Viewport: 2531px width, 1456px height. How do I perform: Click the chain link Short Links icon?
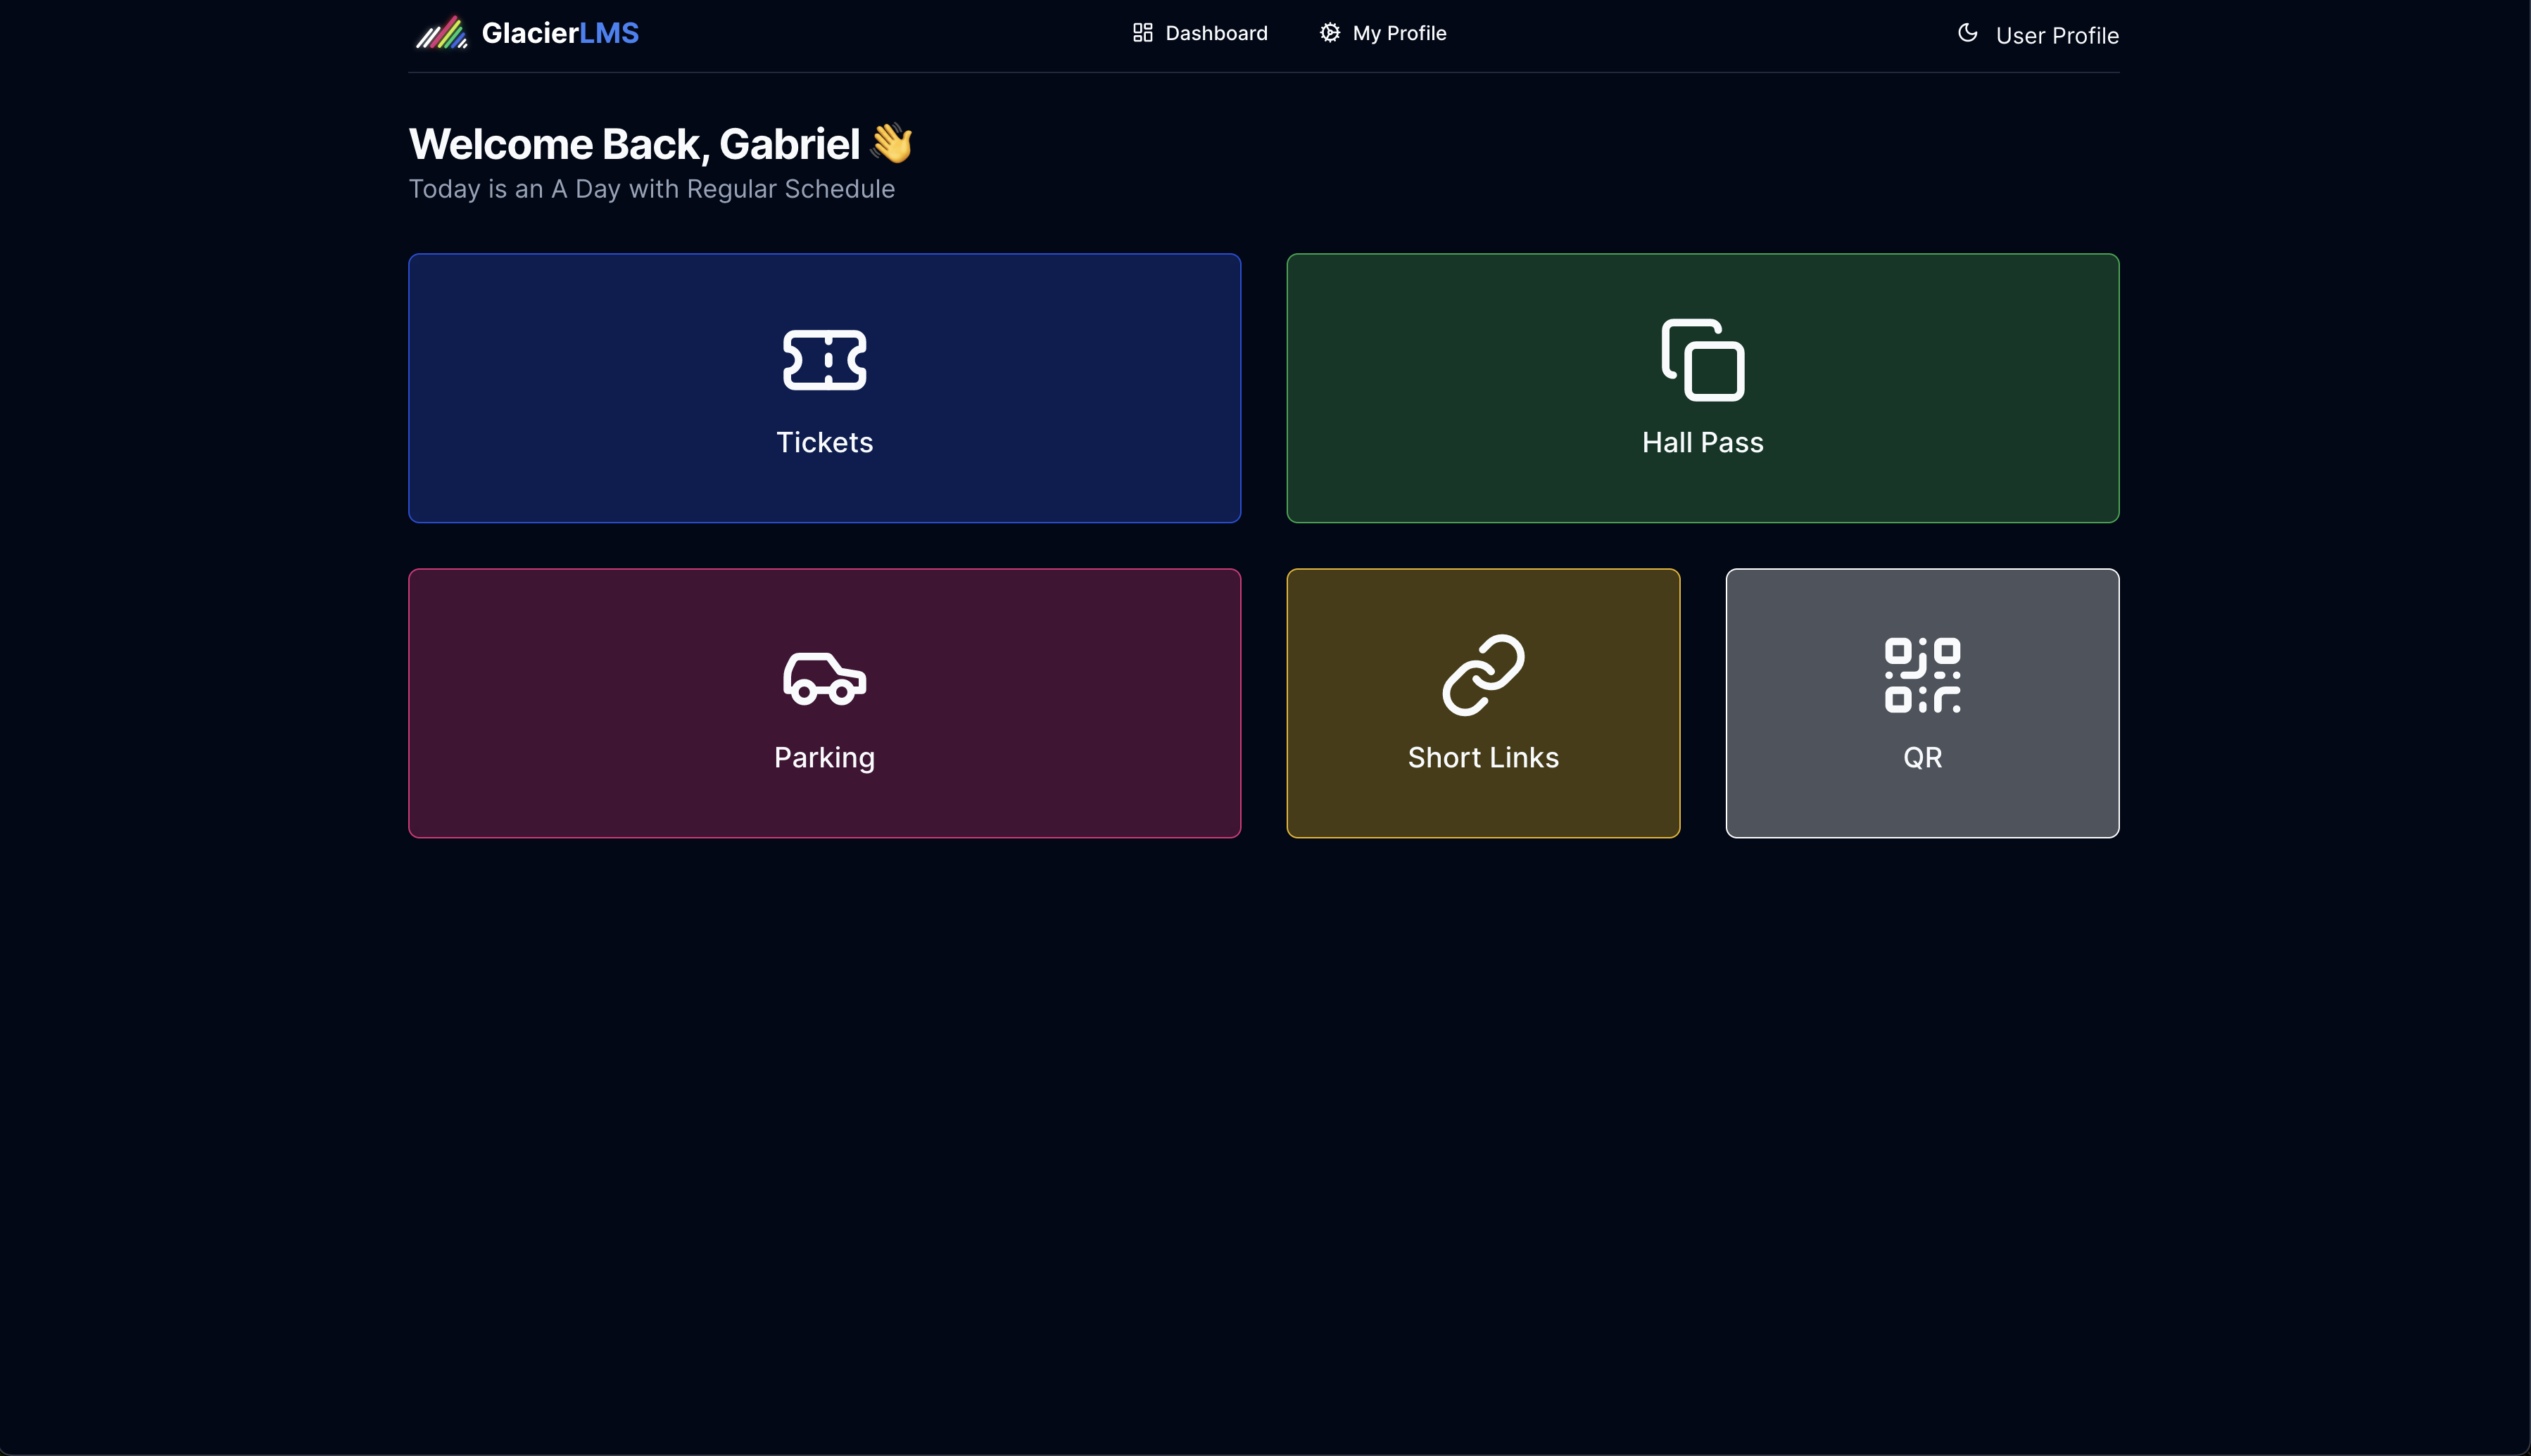coord(1482,675)
